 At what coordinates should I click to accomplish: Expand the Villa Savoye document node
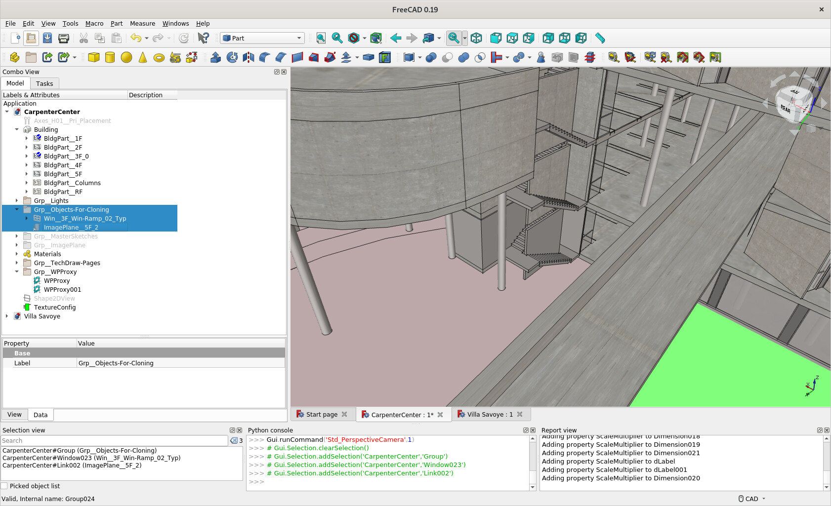(x=7, y=316)
